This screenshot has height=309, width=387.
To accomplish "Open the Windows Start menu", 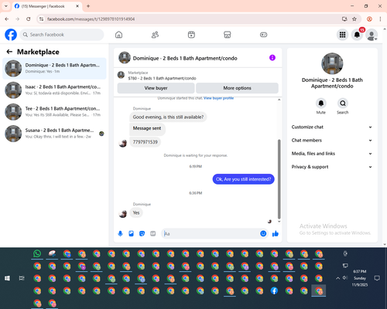I will 7,278.
